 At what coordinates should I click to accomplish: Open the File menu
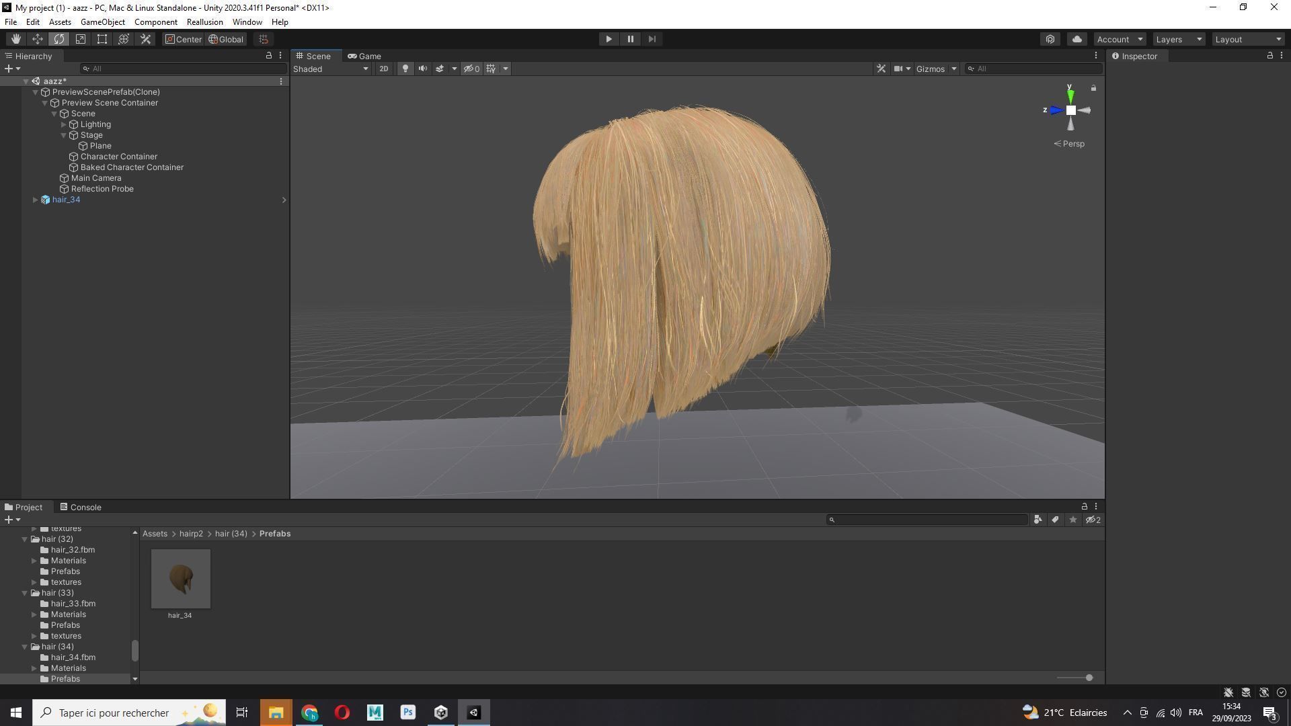(11, 22)
